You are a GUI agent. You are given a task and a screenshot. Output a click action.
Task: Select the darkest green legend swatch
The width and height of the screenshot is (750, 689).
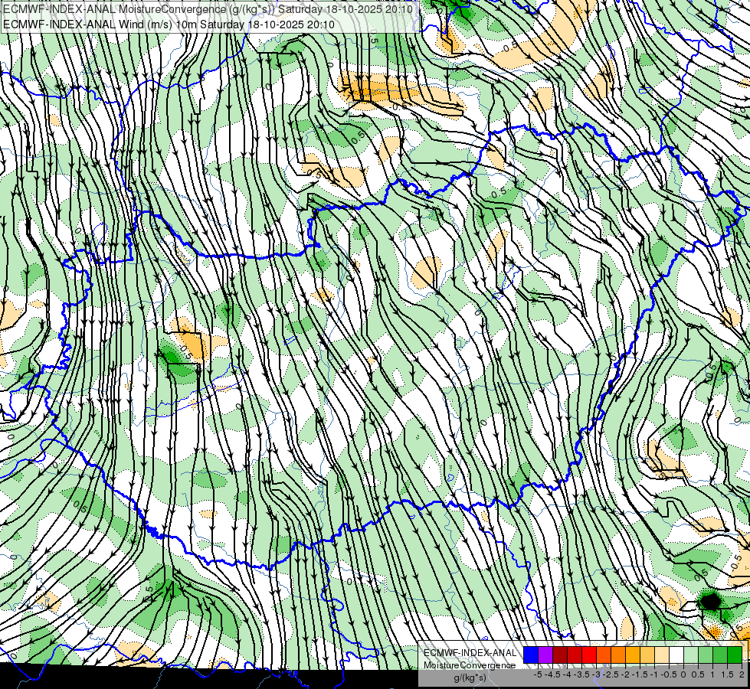click(735, 655)
